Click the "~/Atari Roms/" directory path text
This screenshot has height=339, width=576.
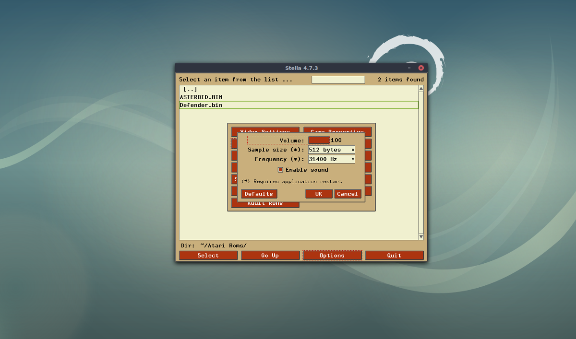(224, 245)
